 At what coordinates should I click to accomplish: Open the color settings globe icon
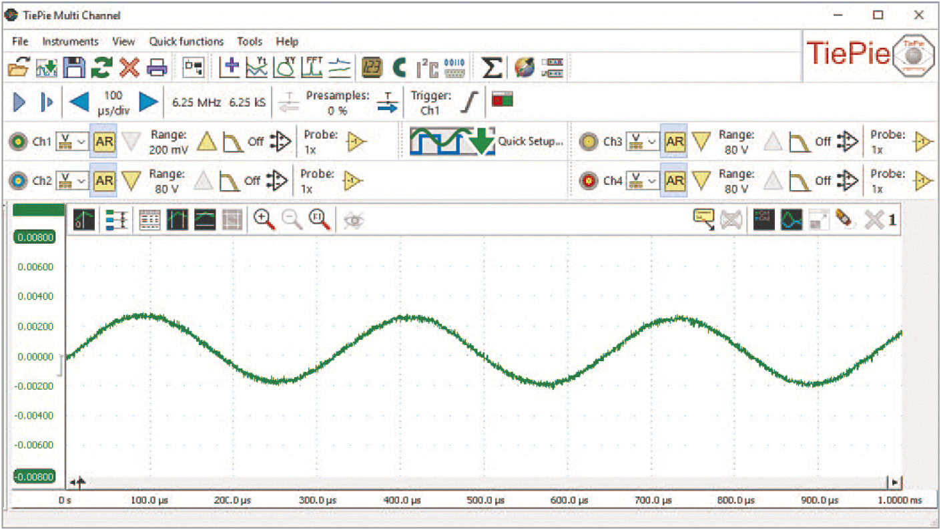[525, 67]
